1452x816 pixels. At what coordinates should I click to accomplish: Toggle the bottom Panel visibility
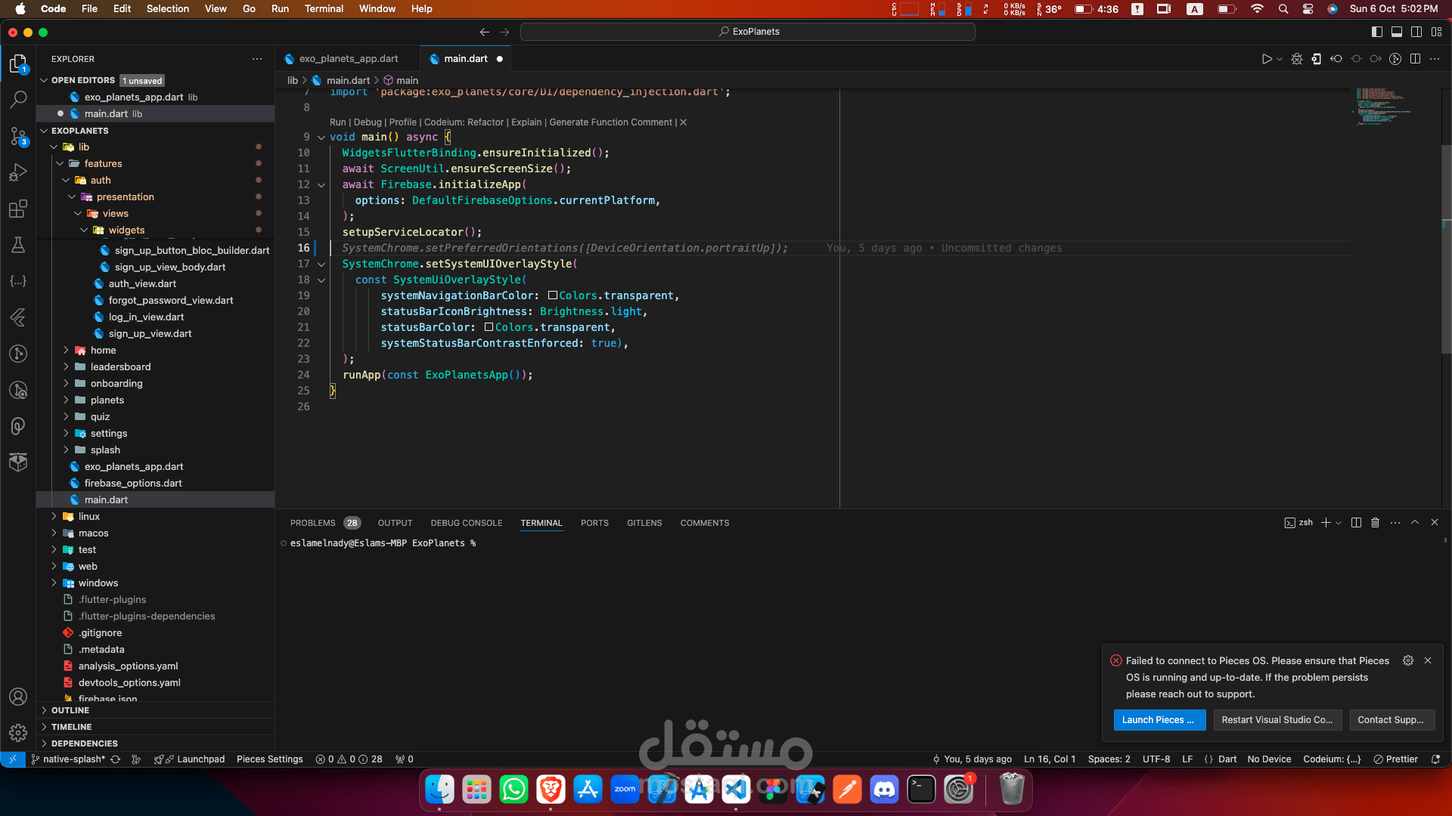tap(1396, 32)
